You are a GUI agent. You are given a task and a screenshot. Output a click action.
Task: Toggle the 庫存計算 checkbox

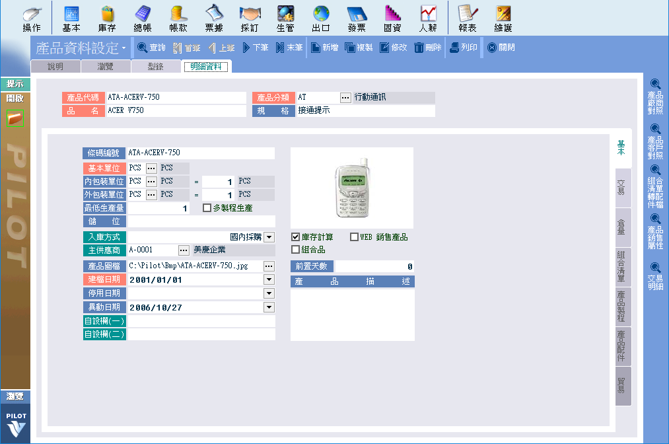[296, 237]
